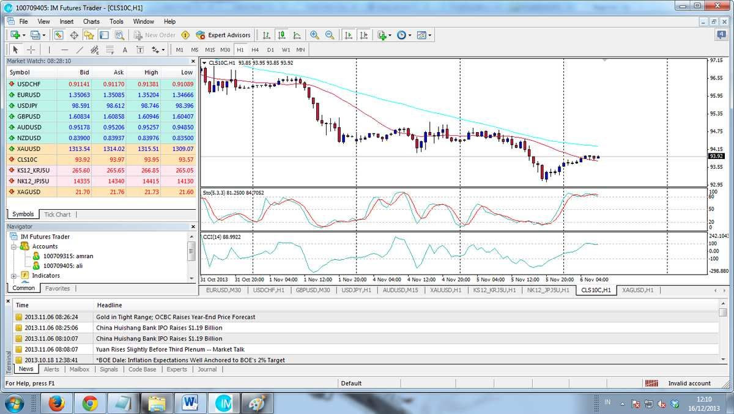Select account 100709405: ali
734x414 pixels.
click(x=56, y=266)
